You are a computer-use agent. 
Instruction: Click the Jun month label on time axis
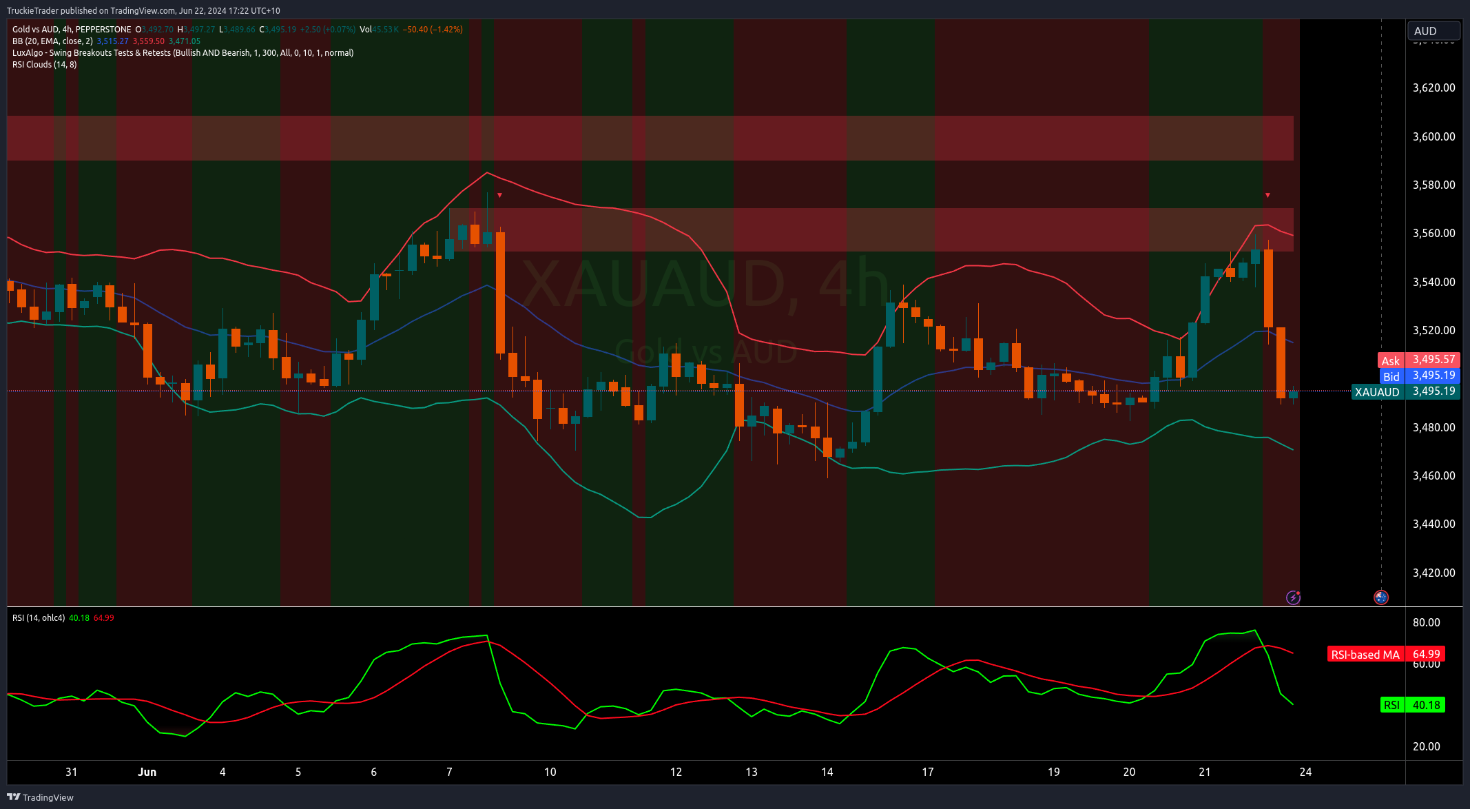coord(147,772)
